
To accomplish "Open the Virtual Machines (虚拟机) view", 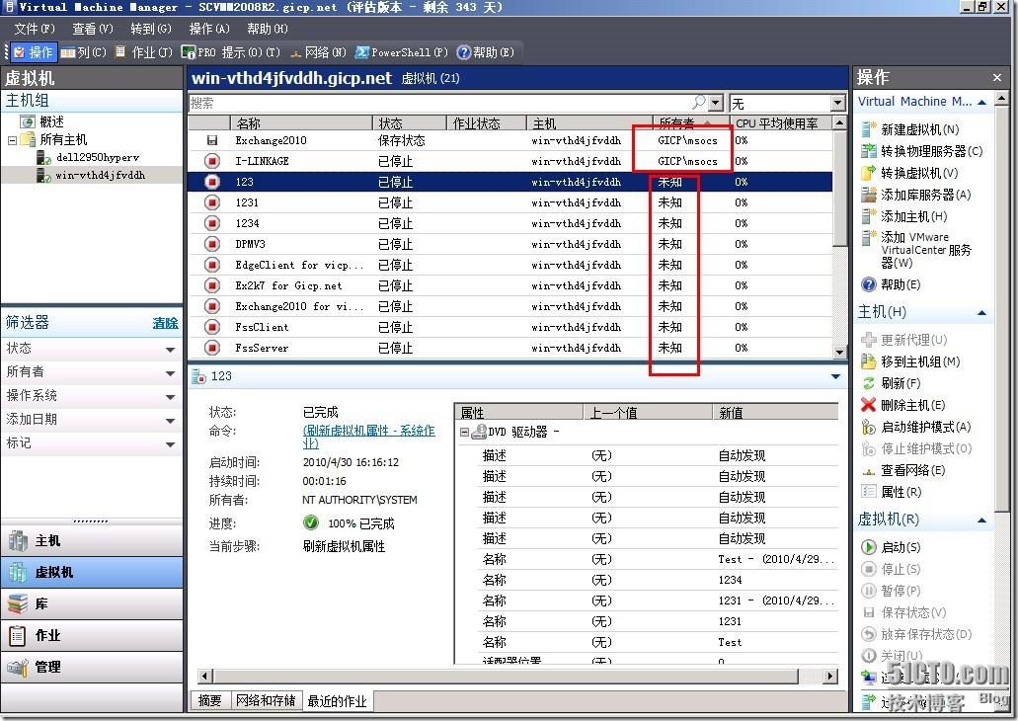I will [92, 572].
